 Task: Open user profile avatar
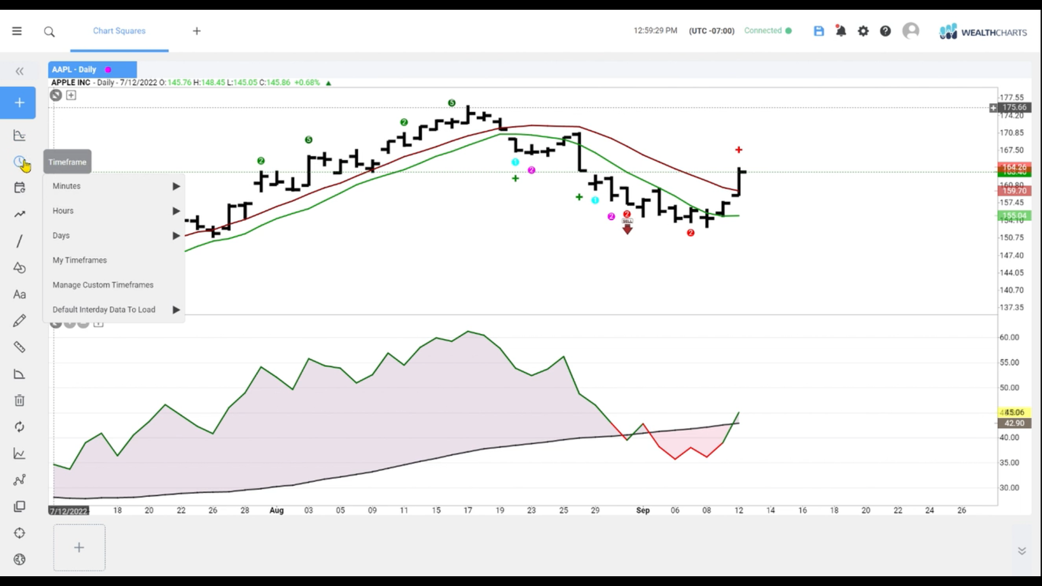tap(911, 30)
